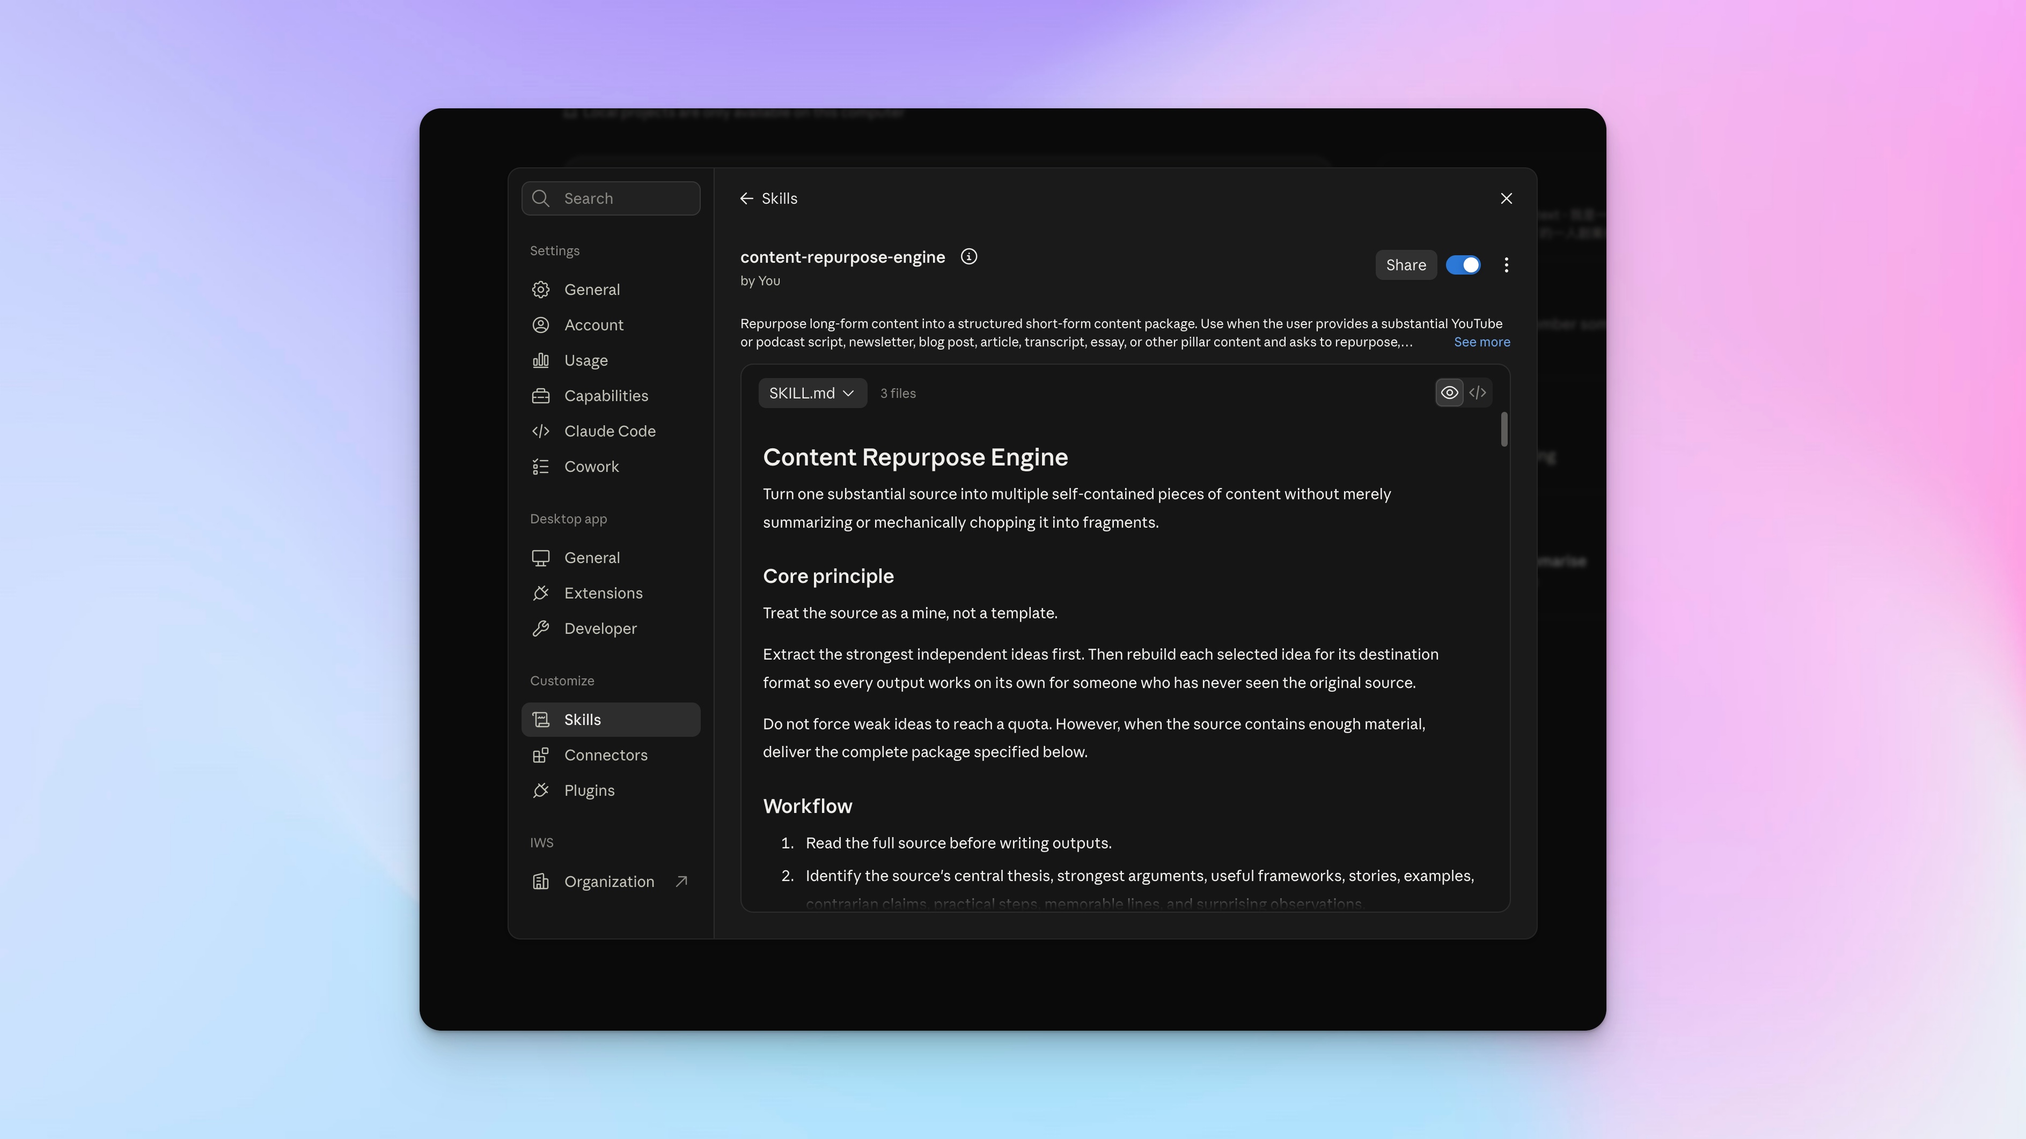Click "Treat the source as a mine" line
Viewport: 2026px width, 1139px height.
click(910, 613)
